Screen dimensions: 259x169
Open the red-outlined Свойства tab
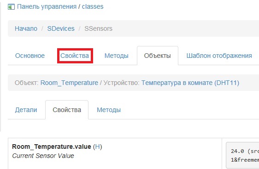click(75, 56)
